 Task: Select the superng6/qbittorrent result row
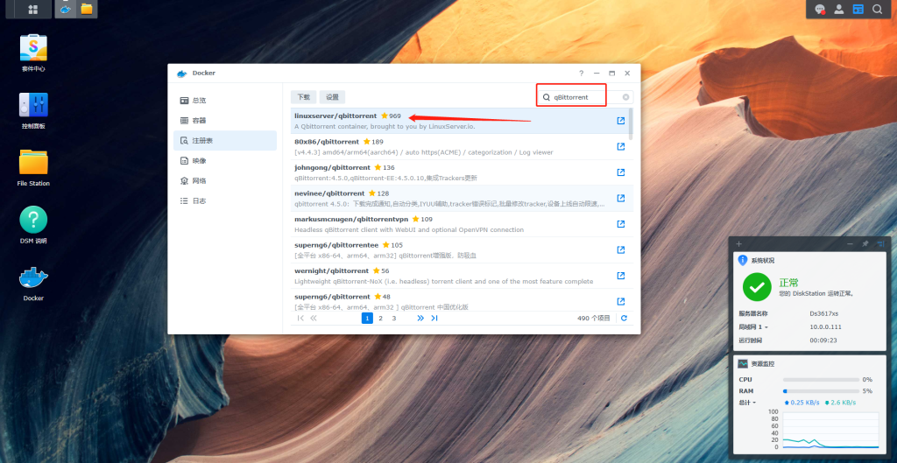tap(462, 299)
